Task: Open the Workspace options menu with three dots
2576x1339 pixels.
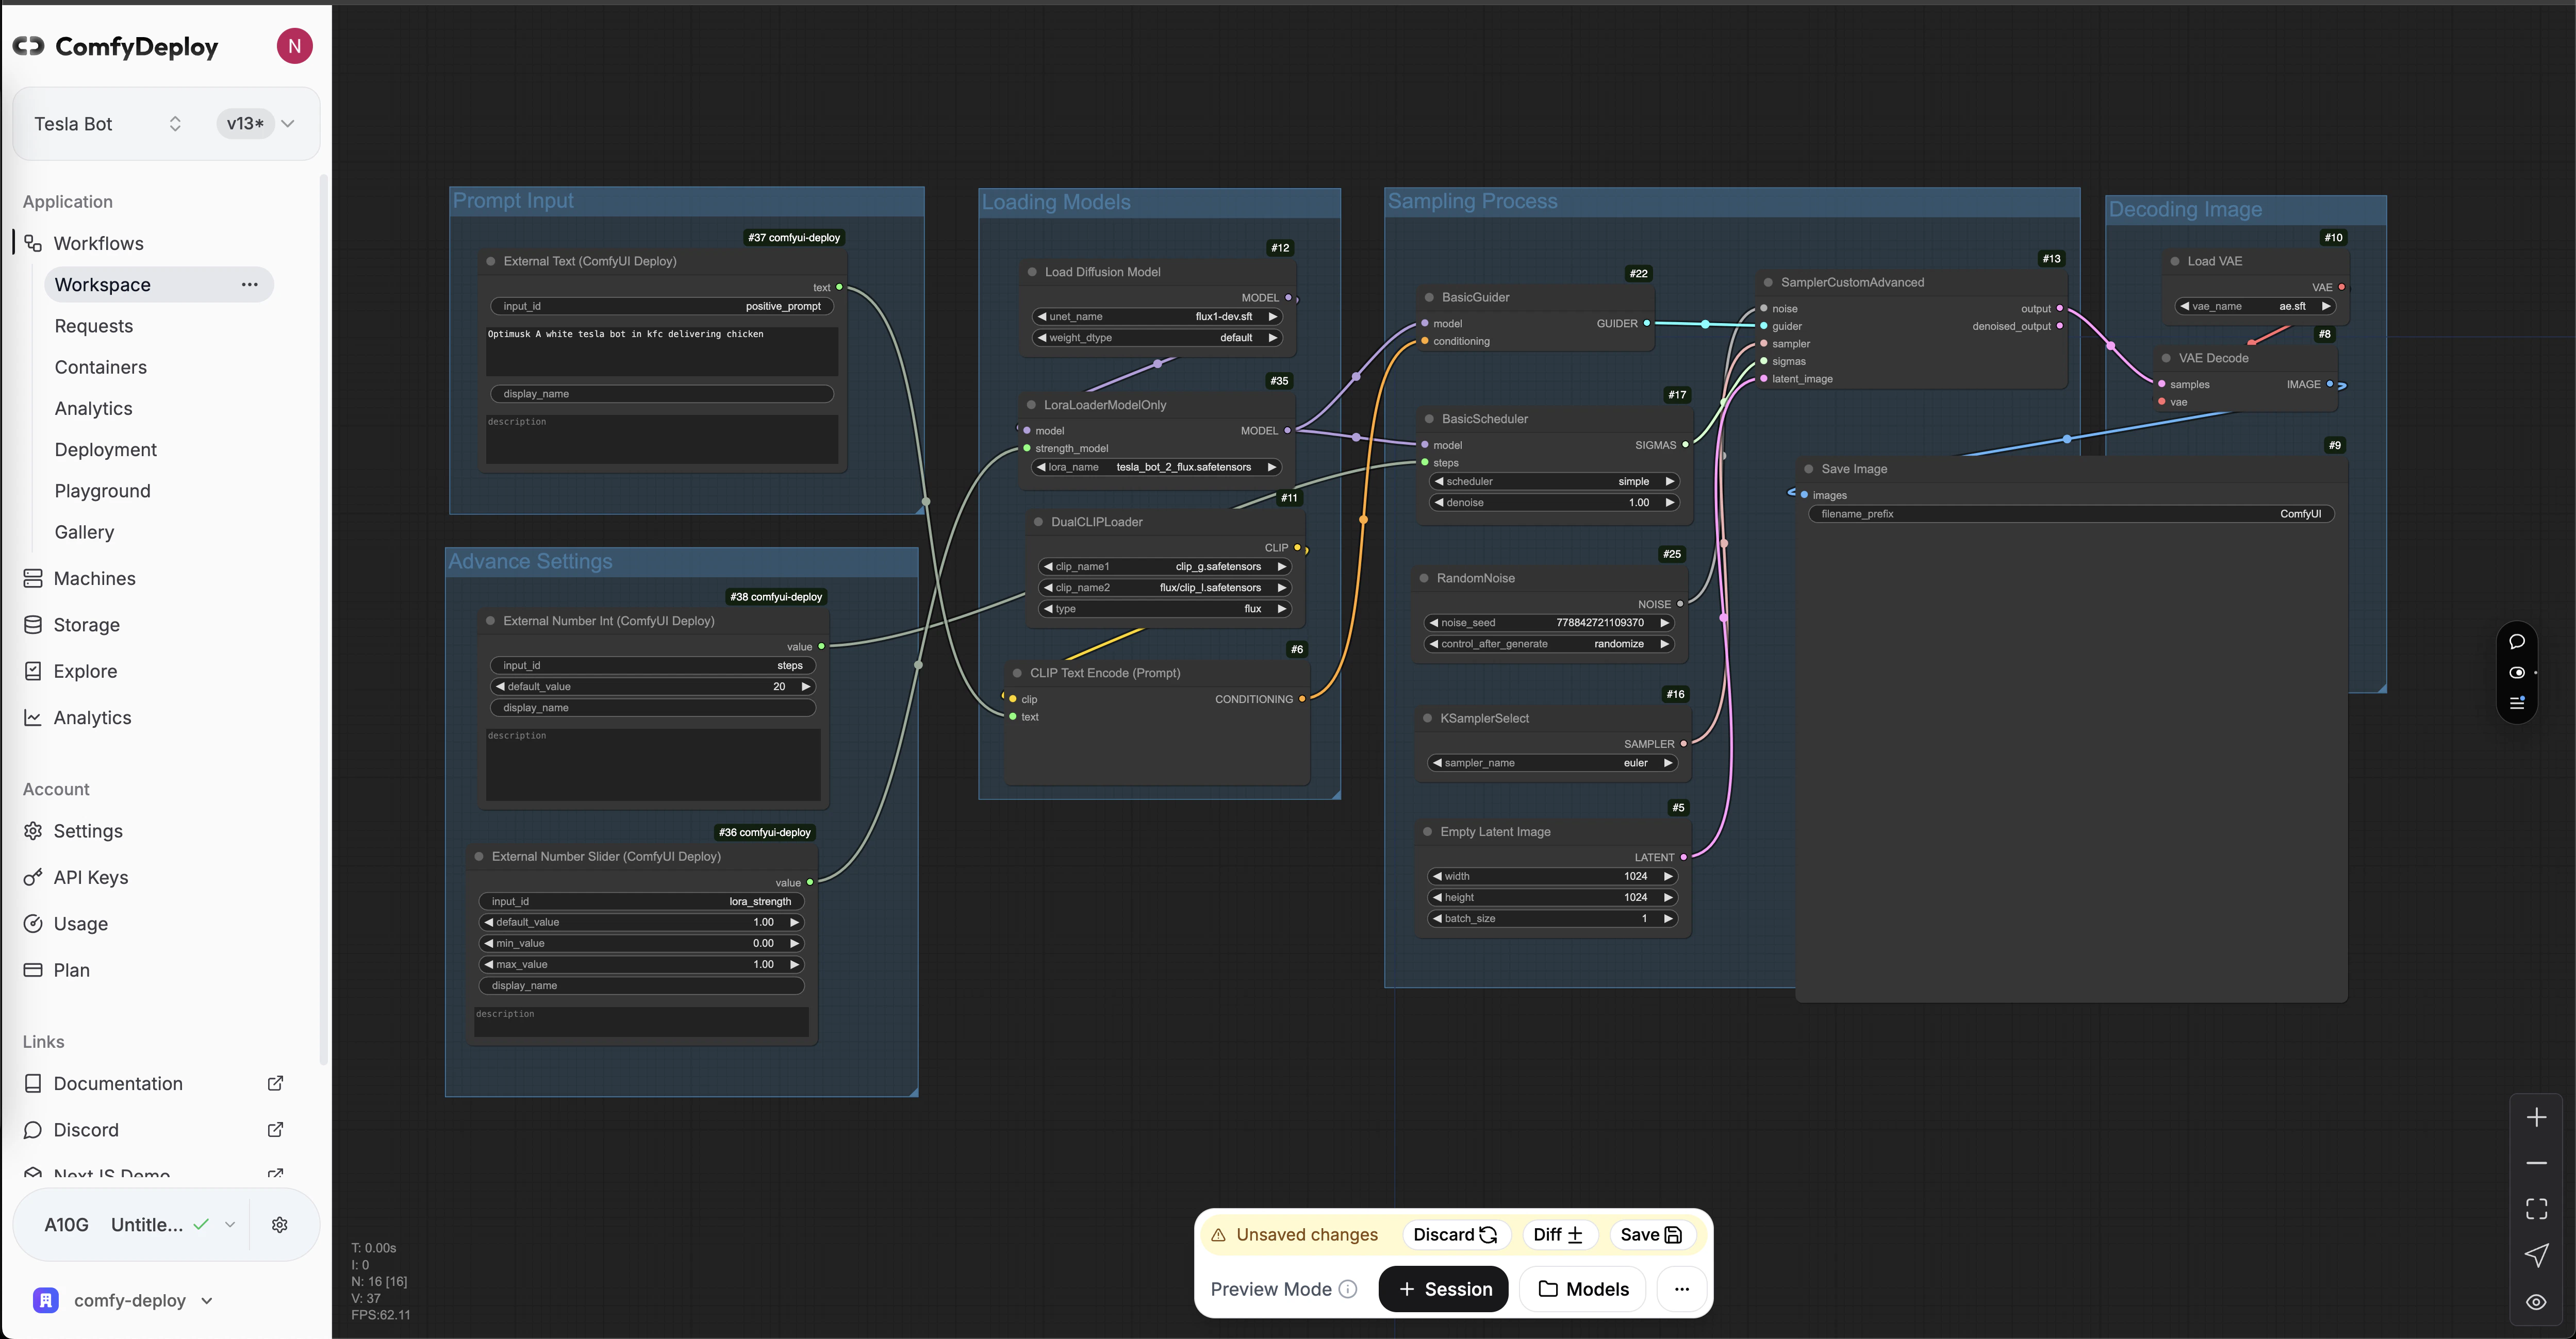Action: pyautogui.click(x=250, y=285)
